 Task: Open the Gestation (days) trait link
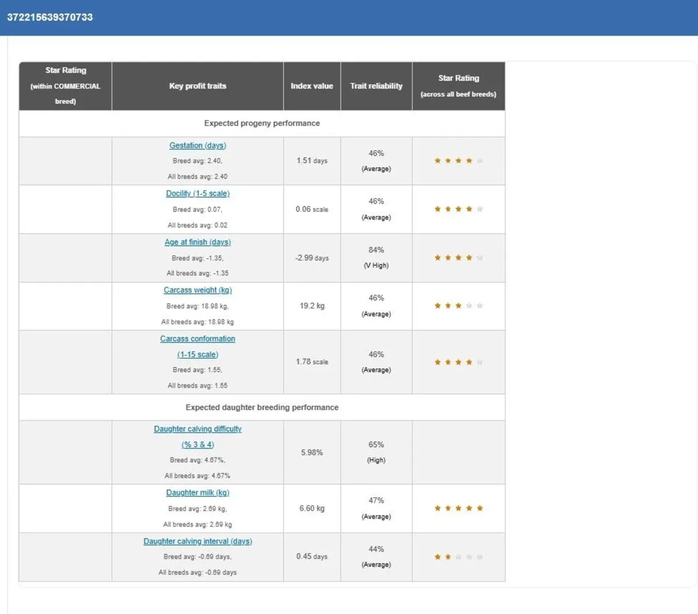[x=198, y=145]
